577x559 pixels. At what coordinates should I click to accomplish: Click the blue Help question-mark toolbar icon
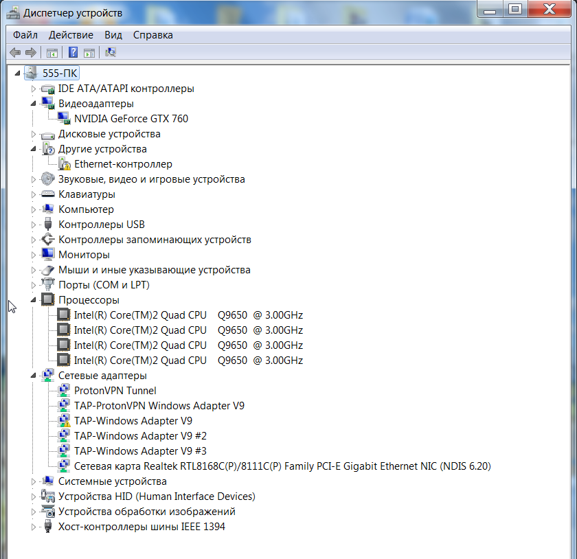pyautogui.click(x=73, y=53)
